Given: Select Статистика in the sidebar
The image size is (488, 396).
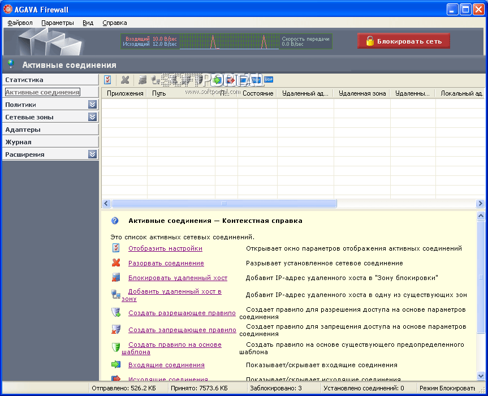Looking at the screenshot, I should (50, 80).
